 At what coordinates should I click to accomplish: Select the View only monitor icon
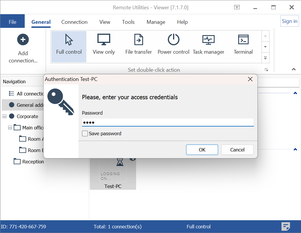tap(104, 40)
